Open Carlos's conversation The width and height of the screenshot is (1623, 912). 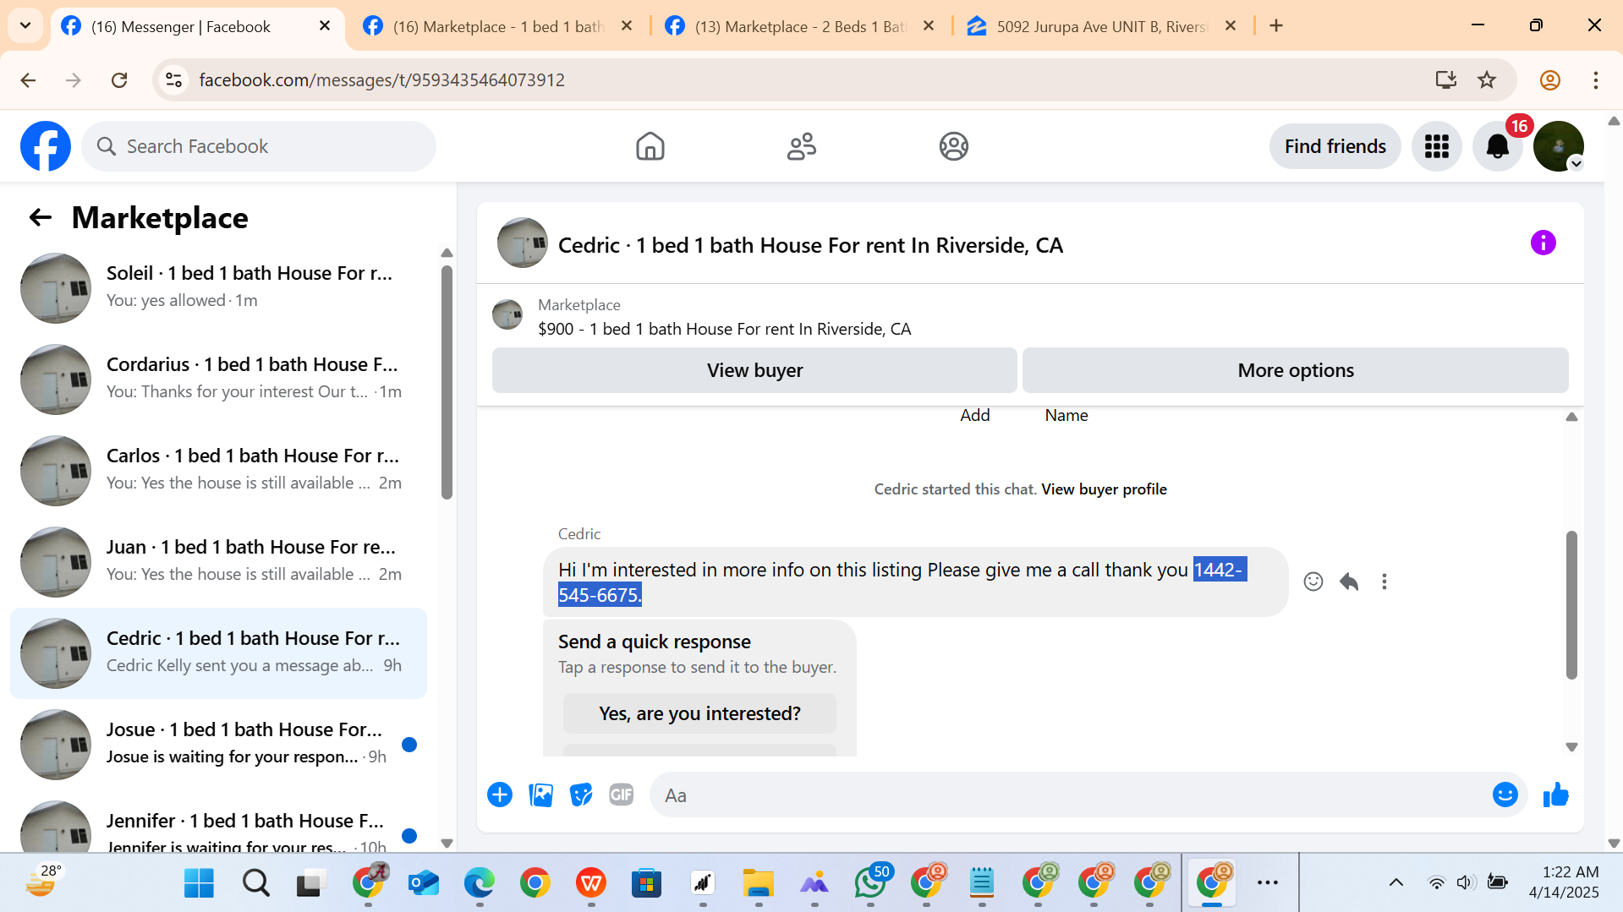point(218,470)
